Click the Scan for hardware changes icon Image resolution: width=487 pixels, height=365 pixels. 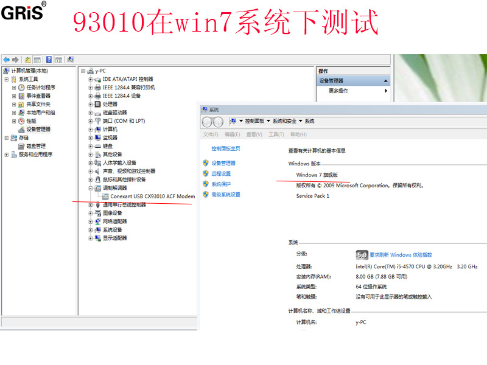[x=71, y=60]
